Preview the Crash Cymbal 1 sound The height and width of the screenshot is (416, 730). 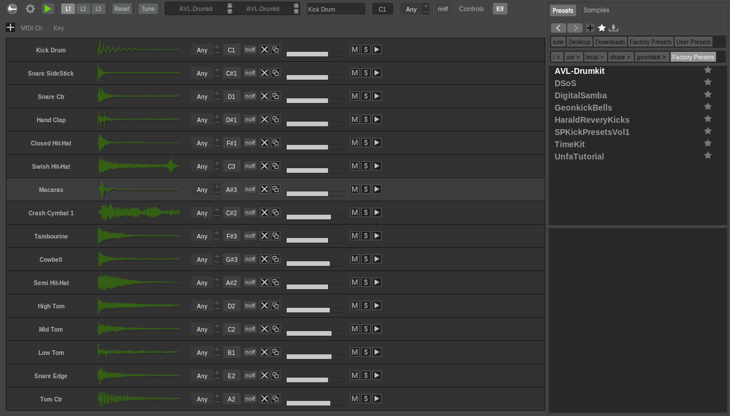377,212
